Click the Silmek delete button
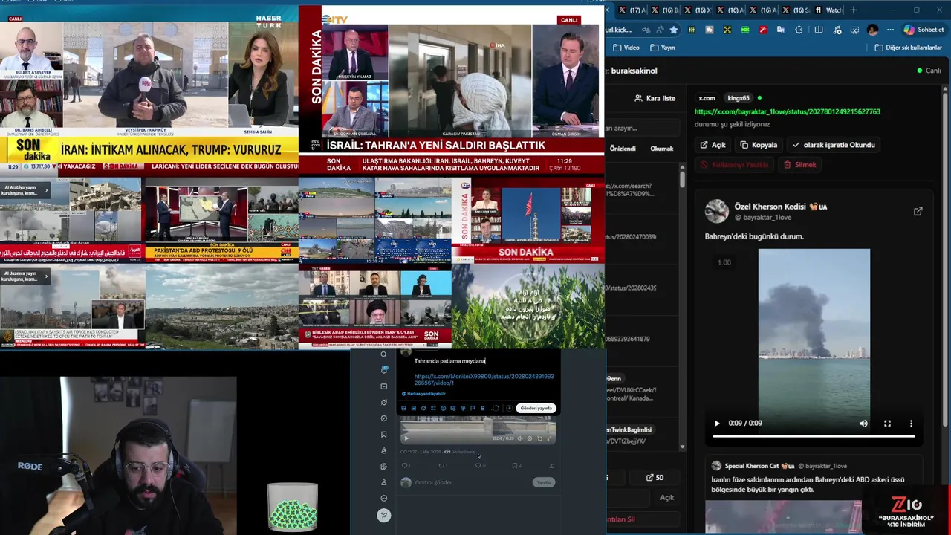The image size is (951, 535). pyautogui.click(x=800, y=165)
